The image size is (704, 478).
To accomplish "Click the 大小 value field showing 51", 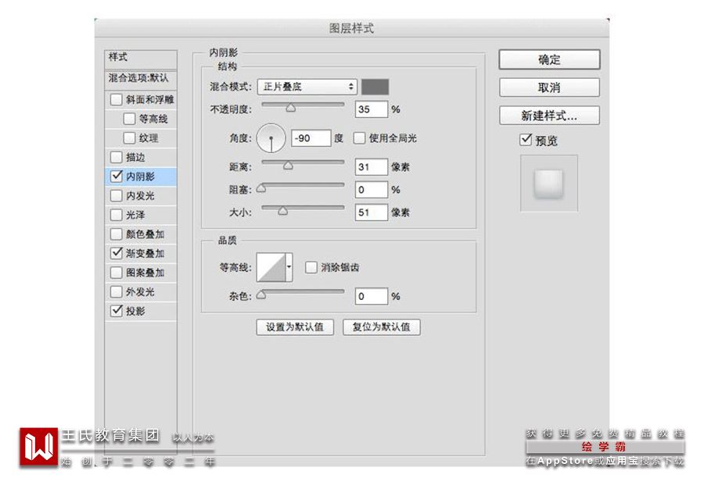I will pos(372,212).
